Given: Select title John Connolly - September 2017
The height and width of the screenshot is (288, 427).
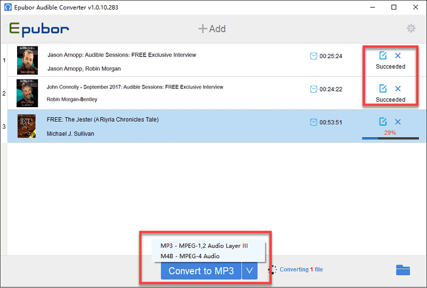Looking at the screenshot, I should 135,87.
